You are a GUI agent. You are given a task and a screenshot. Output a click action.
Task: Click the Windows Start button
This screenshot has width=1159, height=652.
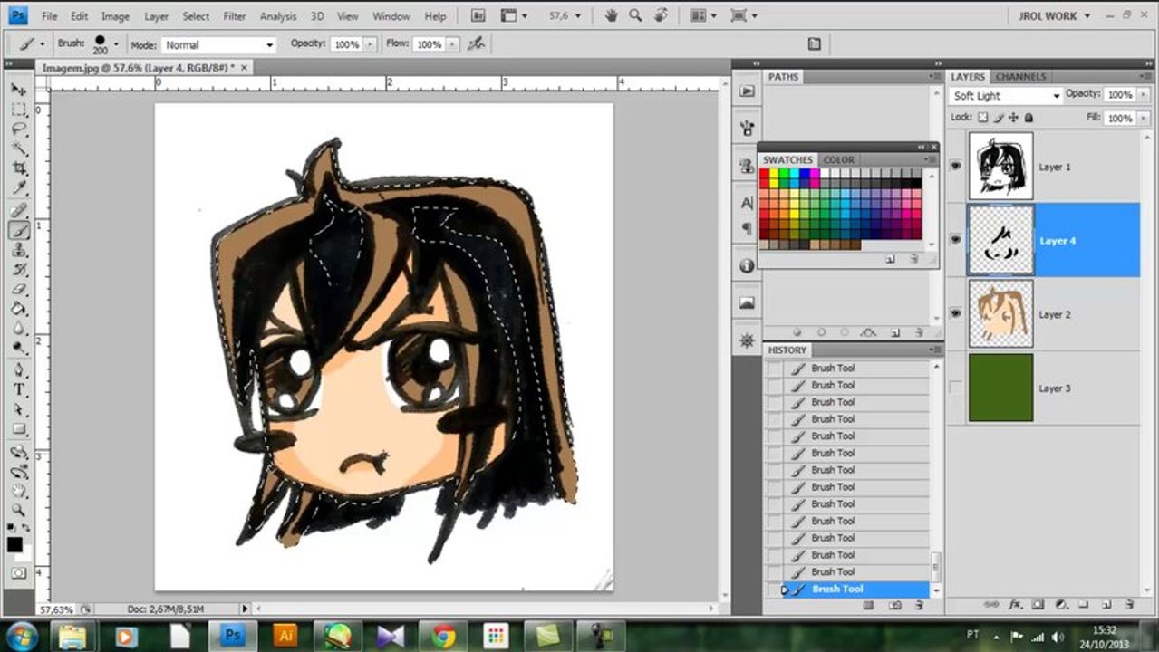click(x=21, y=636)
